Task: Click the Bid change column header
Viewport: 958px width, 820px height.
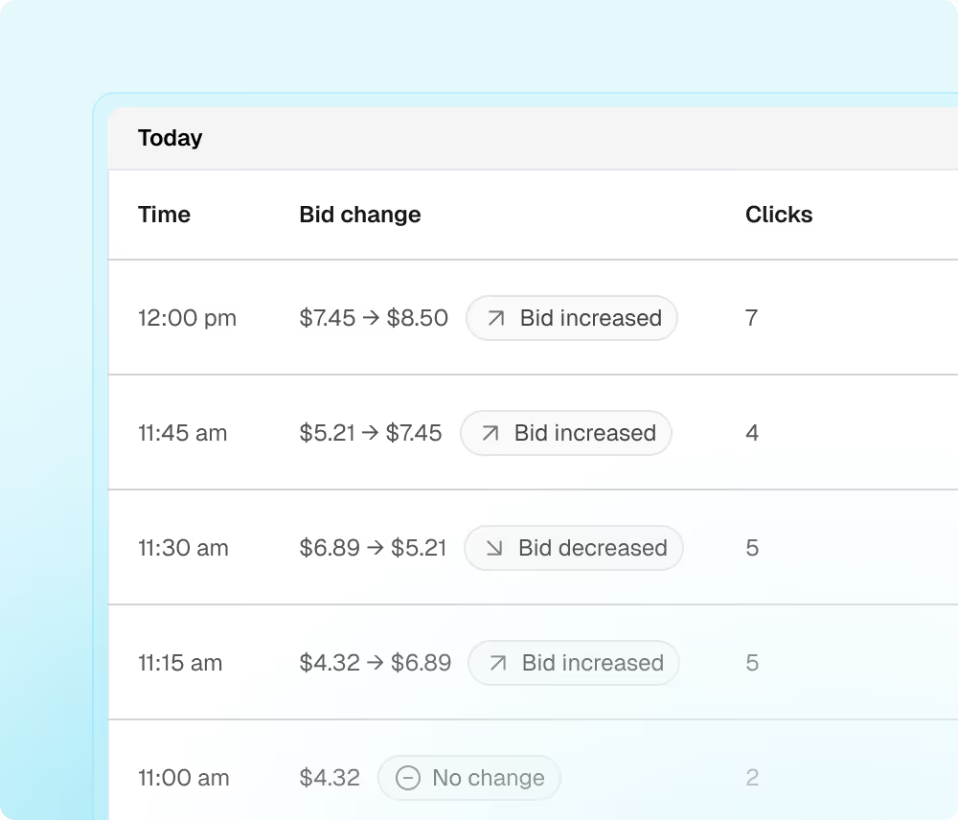Action: point(360,215)
